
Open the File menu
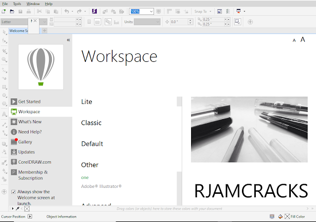(5, 4)
